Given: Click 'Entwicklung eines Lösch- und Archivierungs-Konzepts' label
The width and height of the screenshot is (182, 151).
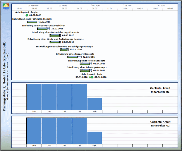Looking at the screenshot, I should click(x=56, y=39).
